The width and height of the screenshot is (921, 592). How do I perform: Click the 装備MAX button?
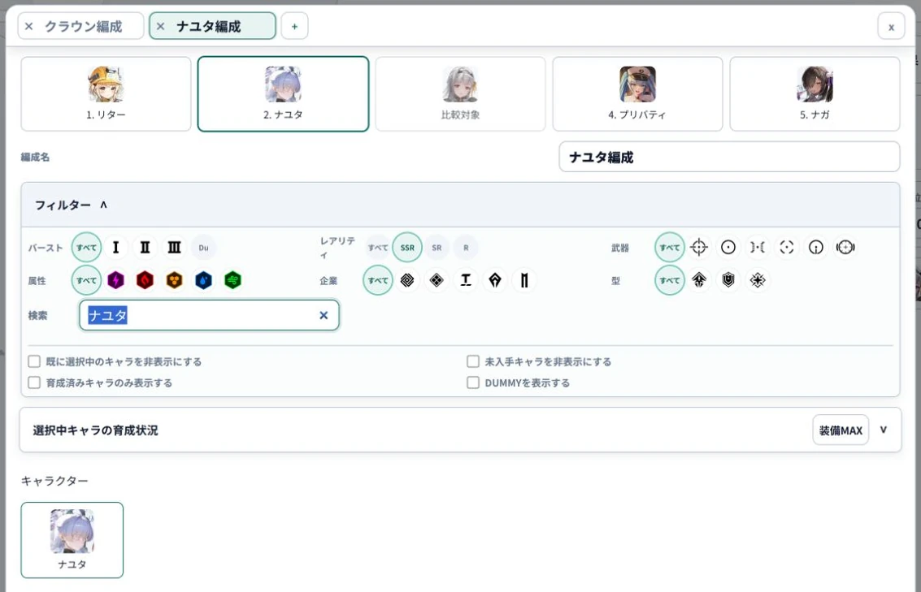[841, 430]
